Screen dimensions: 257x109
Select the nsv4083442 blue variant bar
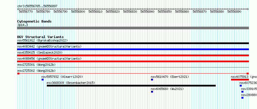click(x=133, y=49)
